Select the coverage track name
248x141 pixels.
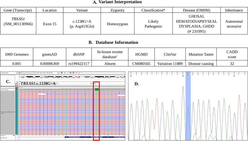8,89
